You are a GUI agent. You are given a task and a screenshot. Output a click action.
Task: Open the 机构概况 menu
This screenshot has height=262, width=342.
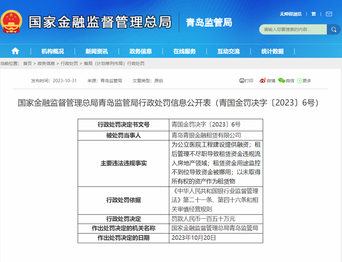pos(53,51)
